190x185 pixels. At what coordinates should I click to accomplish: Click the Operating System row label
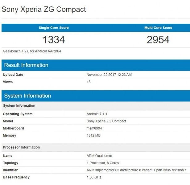(x=18, y=114)
